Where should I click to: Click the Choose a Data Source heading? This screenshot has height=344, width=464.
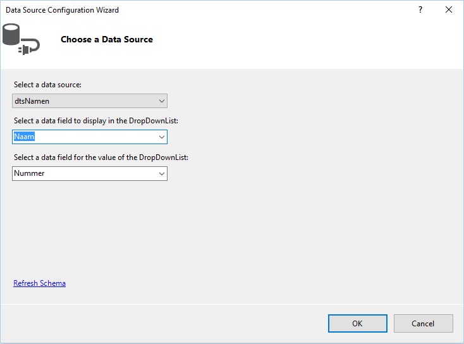pos(107,39)
